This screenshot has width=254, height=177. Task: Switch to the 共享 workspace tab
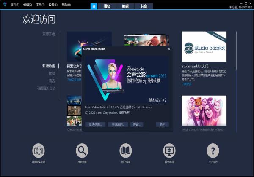click(144, 6)
